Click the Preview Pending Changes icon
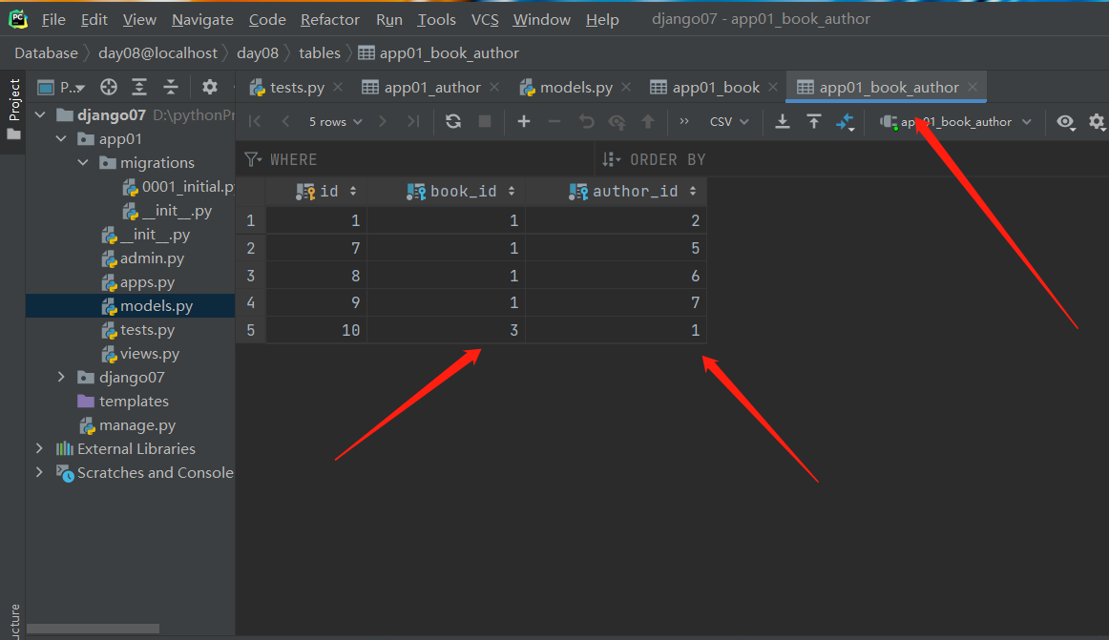The height and width of the screenshot is (640, 1109). (617, 122)
